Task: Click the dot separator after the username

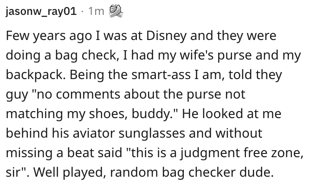Action: [x=83, y=12]
